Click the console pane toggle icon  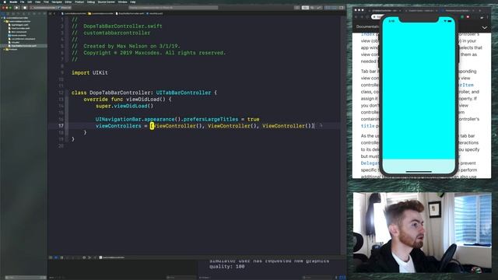[x=344, y=278]
